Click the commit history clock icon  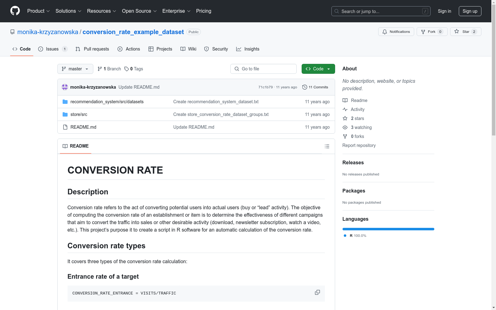tap(305, 87)
